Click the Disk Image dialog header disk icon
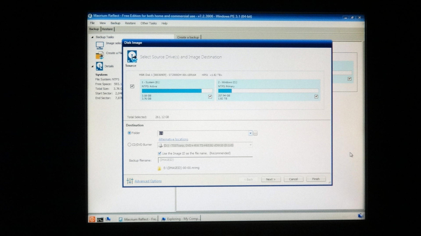421x236 pixels. tap(132, 56)
